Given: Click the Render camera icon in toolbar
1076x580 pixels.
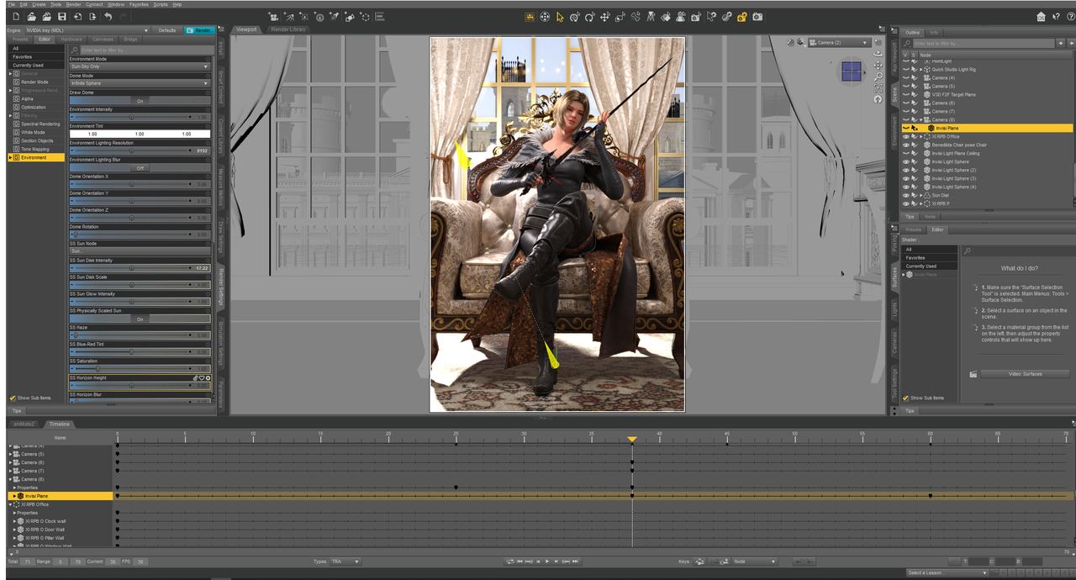Looking at the screenshot, I should (757, 17).
